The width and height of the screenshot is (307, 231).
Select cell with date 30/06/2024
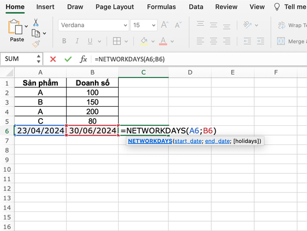point(93,131)
